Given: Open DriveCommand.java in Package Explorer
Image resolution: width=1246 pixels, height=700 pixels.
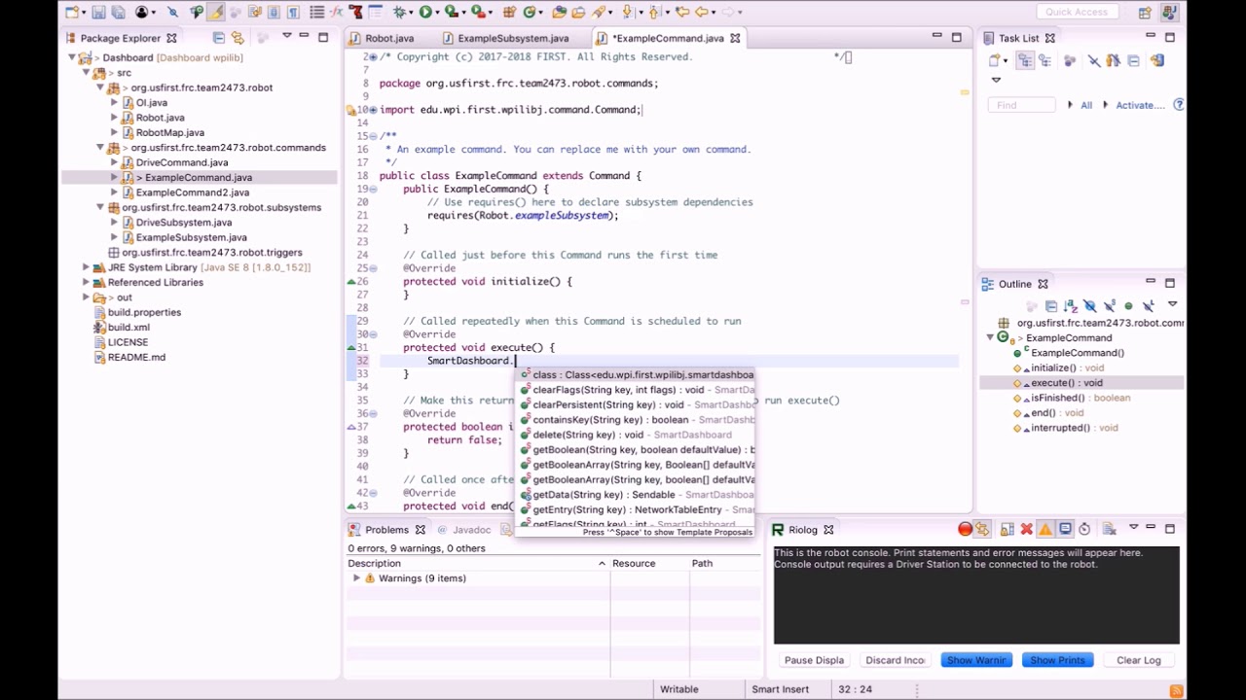Looking at the screenshot, I should [181, 162].
